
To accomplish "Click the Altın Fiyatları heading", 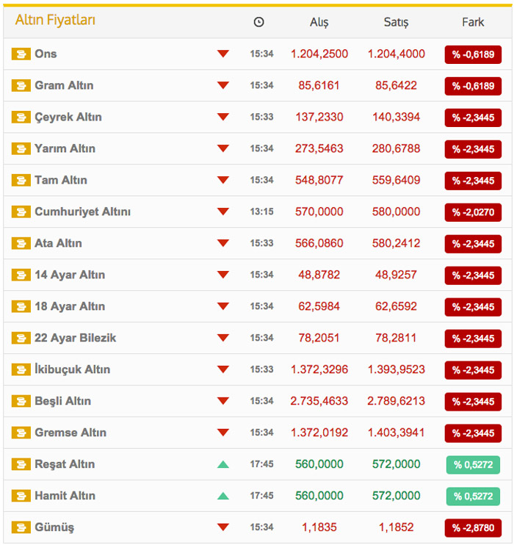I will 55,20.
